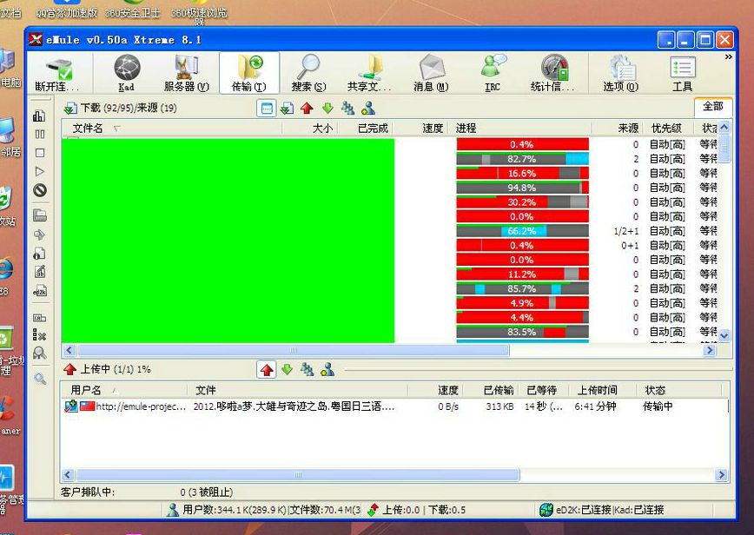This screenshot has width=754, height=535.
Task: Open the Shared Files (共享文) page
Action: pos(369,73)
